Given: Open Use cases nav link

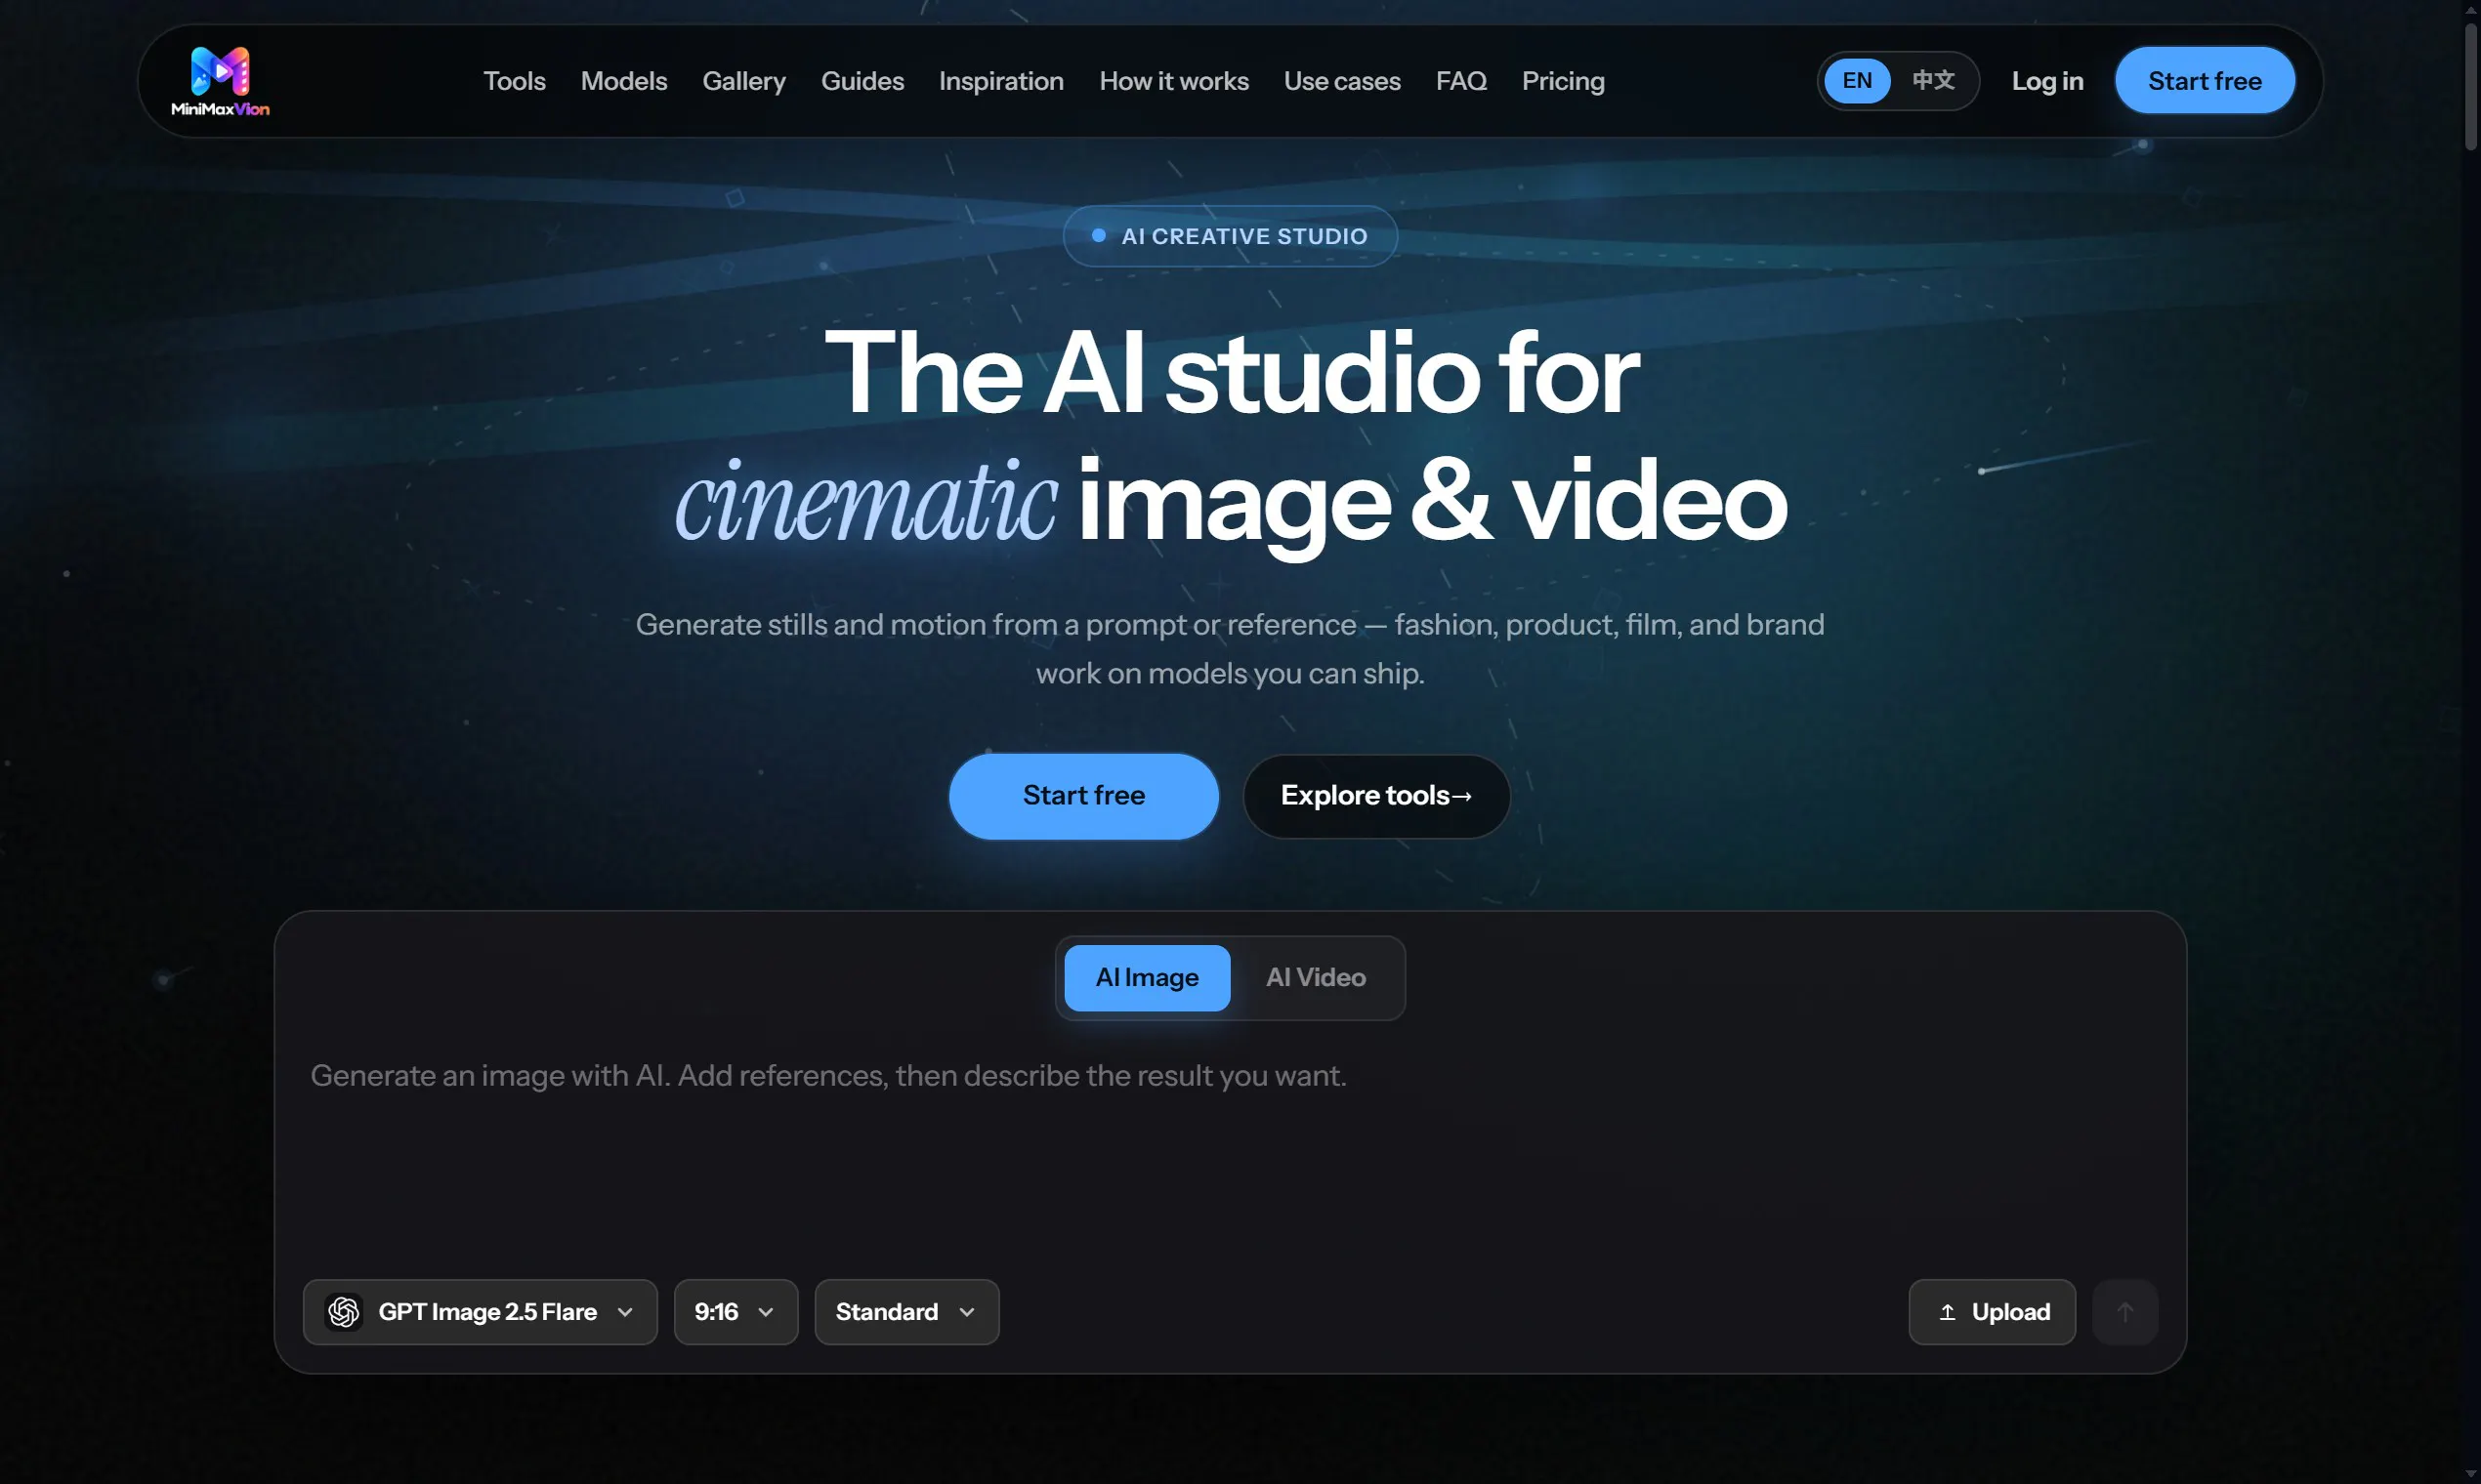Looking at the screenshot, I should pos(1341,81).
